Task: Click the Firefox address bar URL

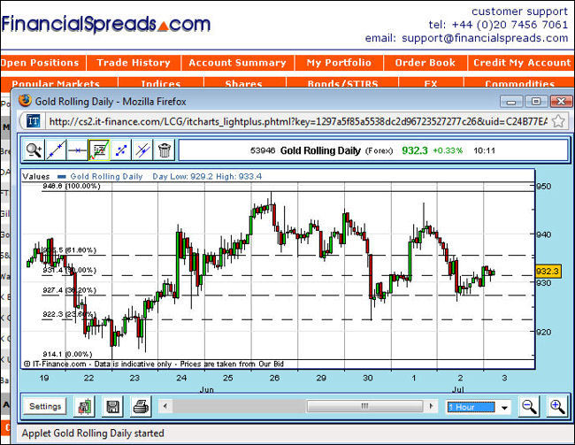Action: click(298, 121)
